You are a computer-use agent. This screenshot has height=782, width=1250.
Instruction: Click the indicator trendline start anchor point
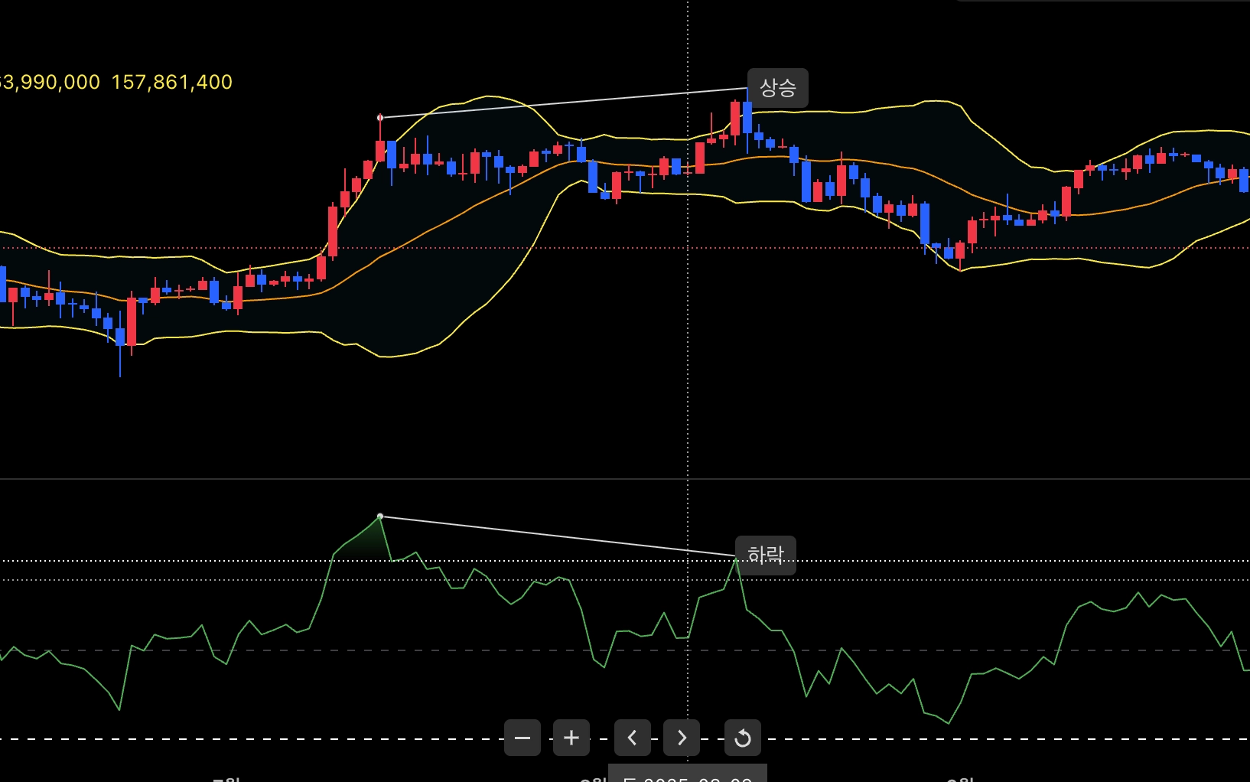click(x=380, y=516)
